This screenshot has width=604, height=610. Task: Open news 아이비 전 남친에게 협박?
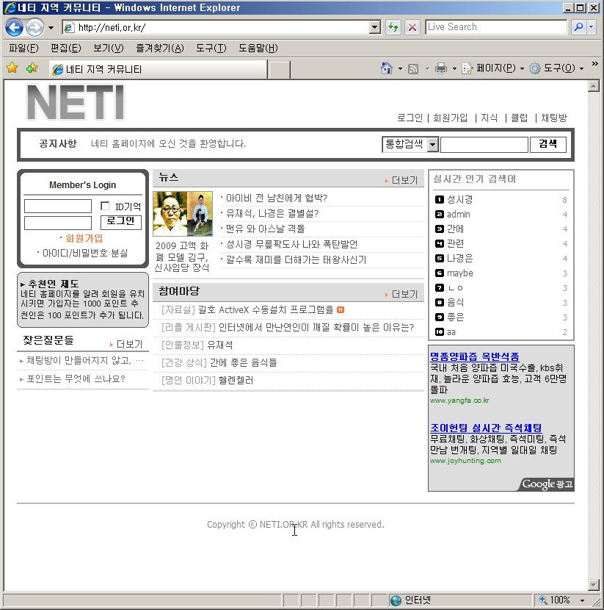click(x=277, y=198)
